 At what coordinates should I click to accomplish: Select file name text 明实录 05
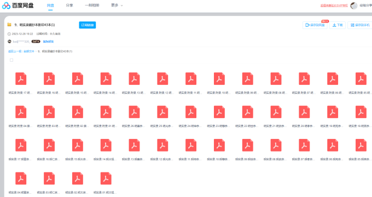pos(360,159)
